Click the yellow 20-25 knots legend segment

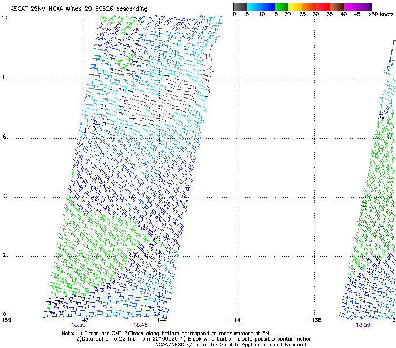pyautogui.click(x=295, y=6)
